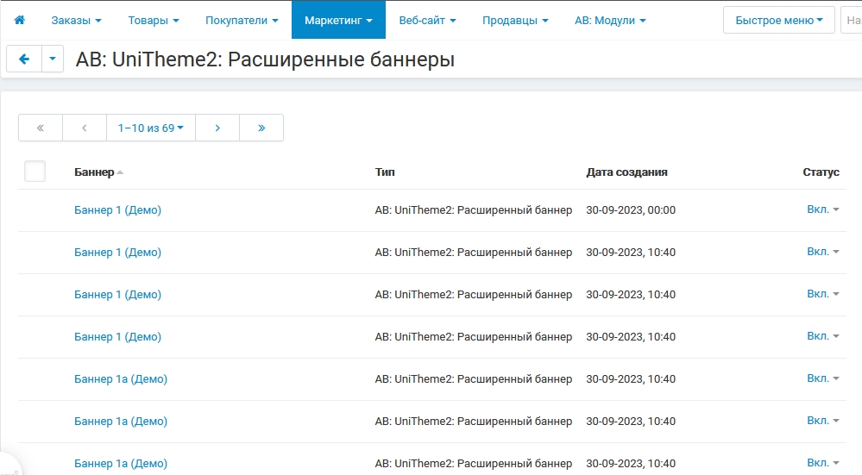This screenshot has width=862, height=475.
Task: Click the sort arrow next to Баннер header
Action: pos(121,172)
